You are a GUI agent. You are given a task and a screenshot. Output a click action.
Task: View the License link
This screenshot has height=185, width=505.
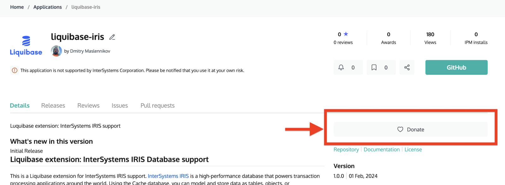[x=413, y=149]
